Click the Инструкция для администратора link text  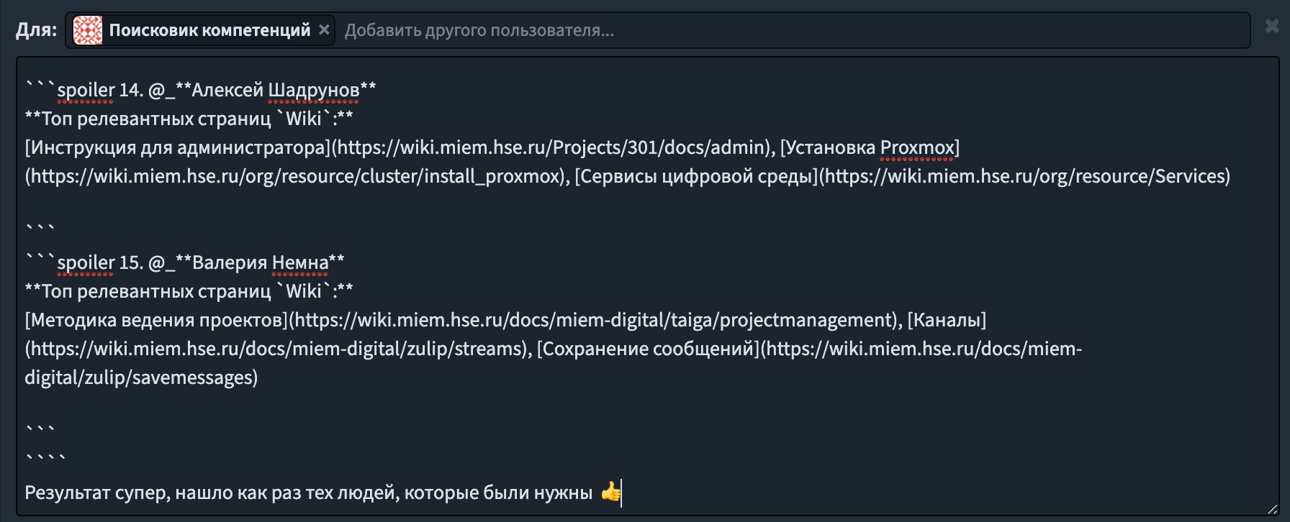(x=177, y=147)
